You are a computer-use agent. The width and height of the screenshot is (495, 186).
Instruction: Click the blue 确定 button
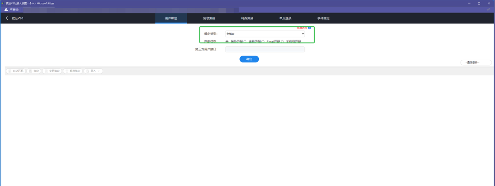(249, 59)
